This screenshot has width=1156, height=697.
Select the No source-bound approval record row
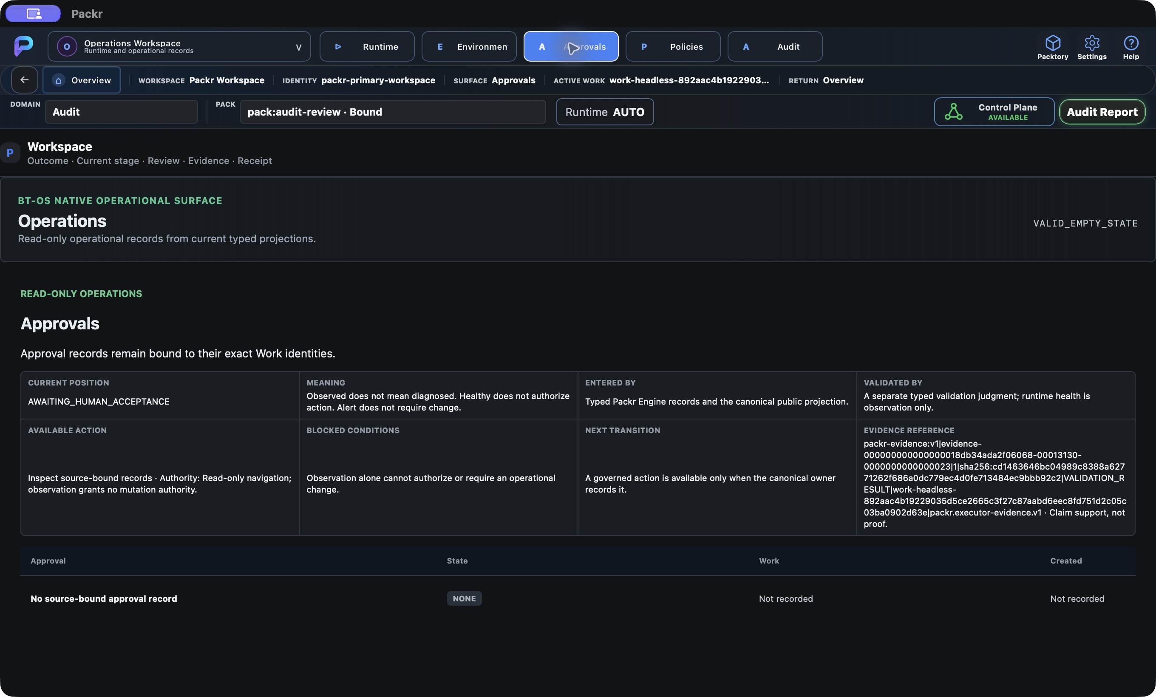point(578,598)
